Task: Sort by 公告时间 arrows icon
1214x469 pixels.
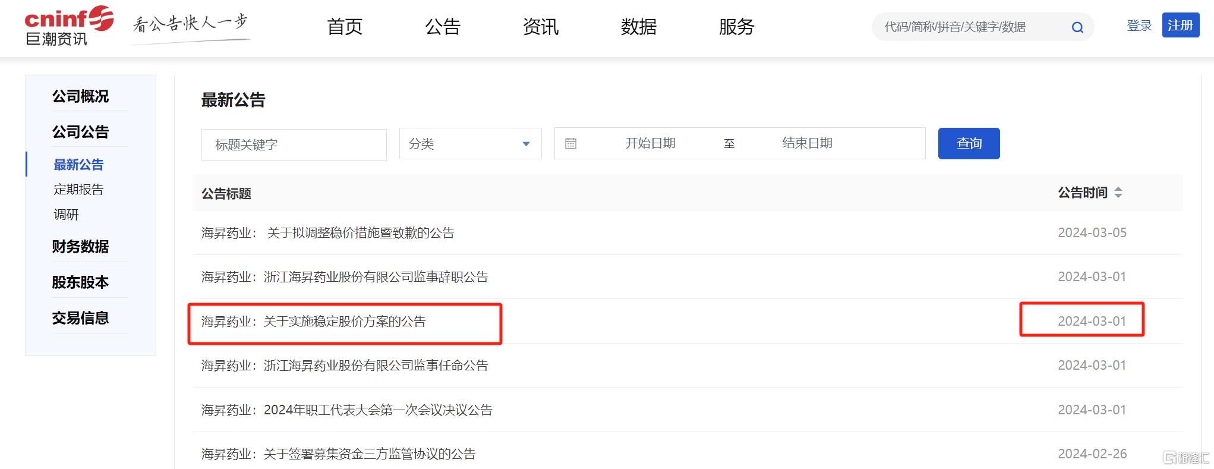Action: coord(1118,193)
